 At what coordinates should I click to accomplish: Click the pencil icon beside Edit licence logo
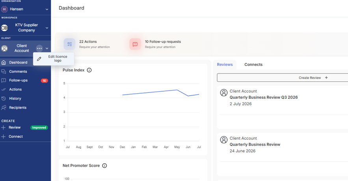(39, 59)
